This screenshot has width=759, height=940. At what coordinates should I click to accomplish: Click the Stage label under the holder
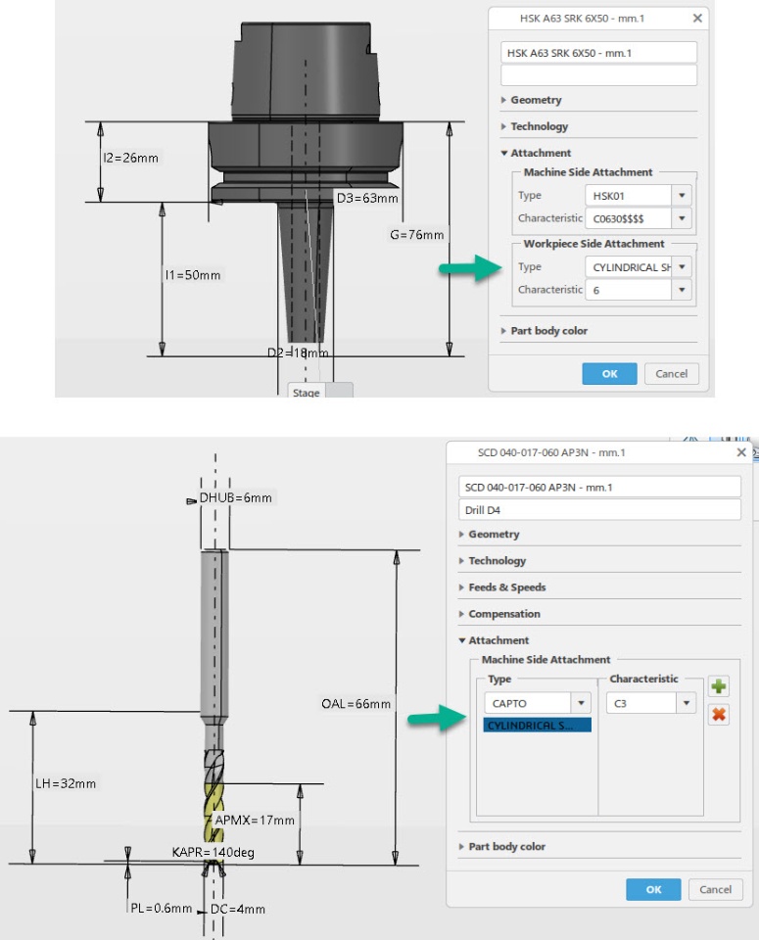click(306, 393)
